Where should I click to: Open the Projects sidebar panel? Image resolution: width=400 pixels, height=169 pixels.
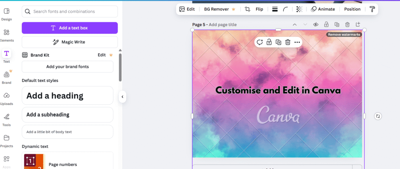[x=6, y=141]
